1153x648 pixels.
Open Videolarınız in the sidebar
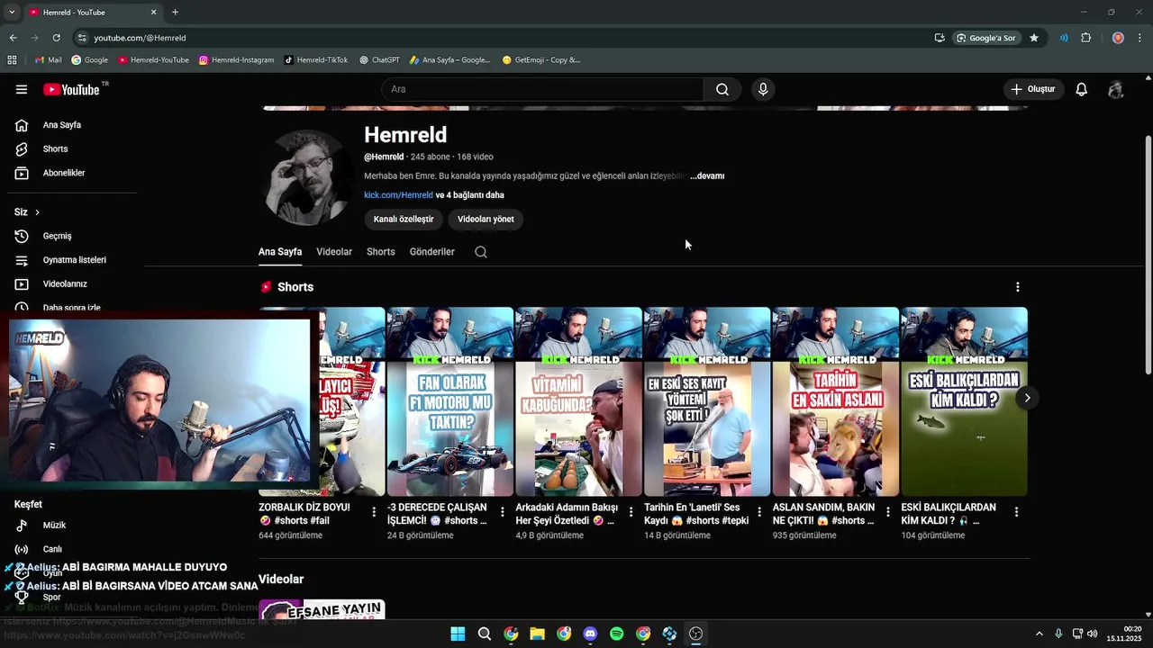[65, 283]
